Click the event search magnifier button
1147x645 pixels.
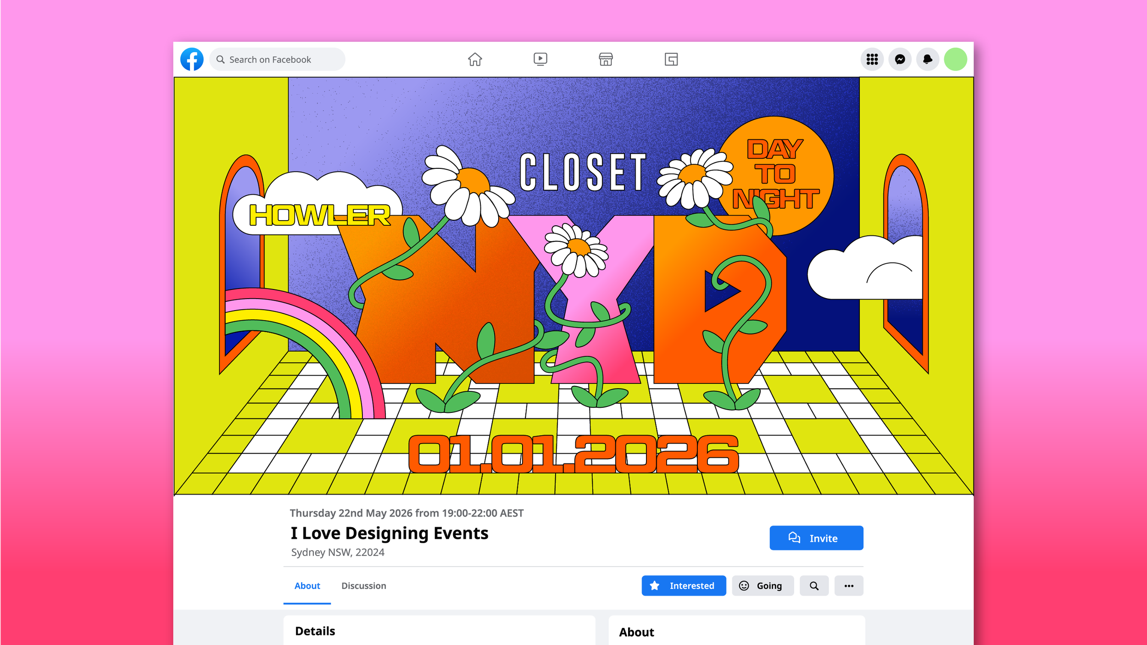pyautogui.click(x=814, y=586)
